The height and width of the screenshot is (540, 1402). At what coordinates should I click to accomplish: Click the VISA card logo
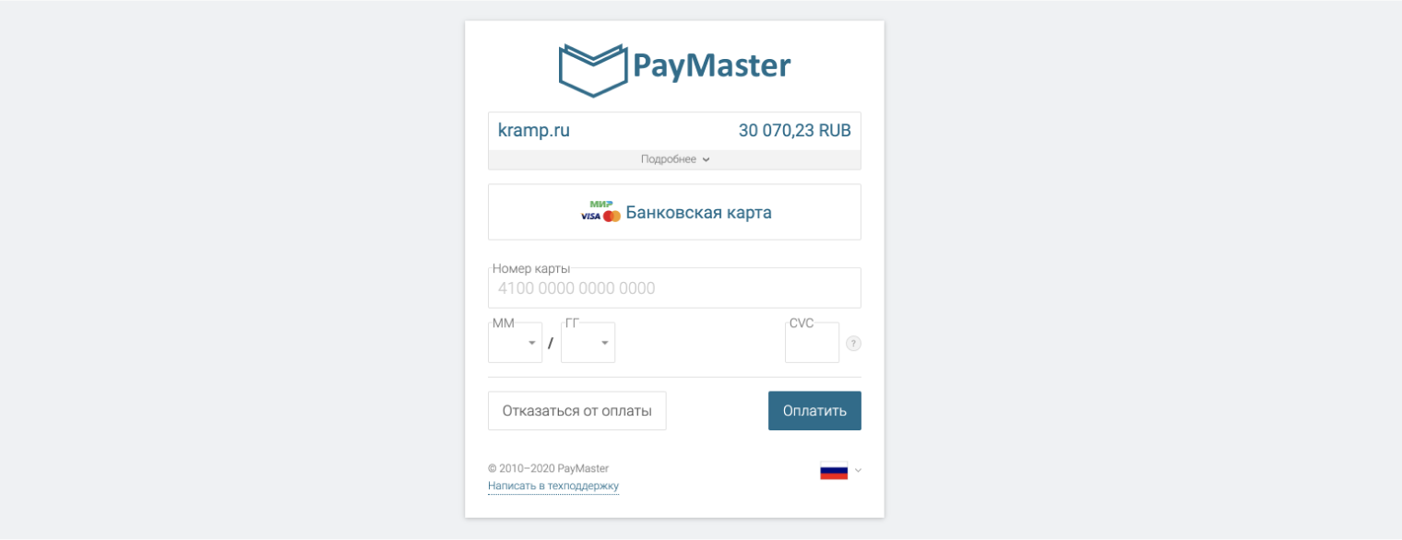(590, 217)
